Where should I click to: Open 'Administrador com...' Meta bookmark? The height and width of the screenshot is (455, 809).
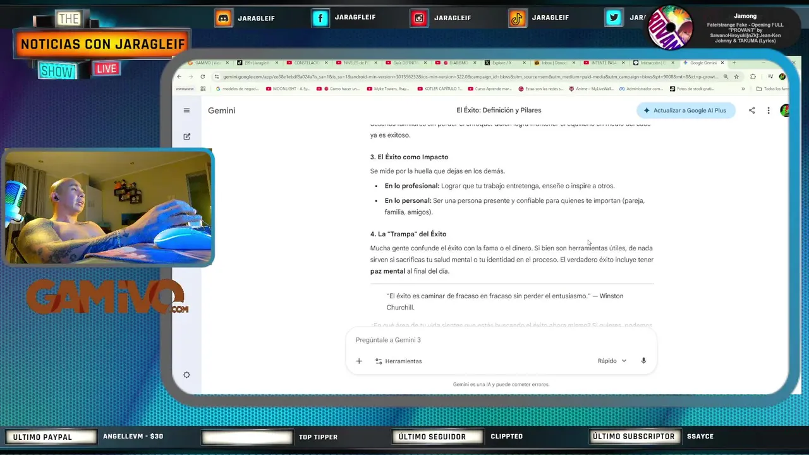coord(642,88)
